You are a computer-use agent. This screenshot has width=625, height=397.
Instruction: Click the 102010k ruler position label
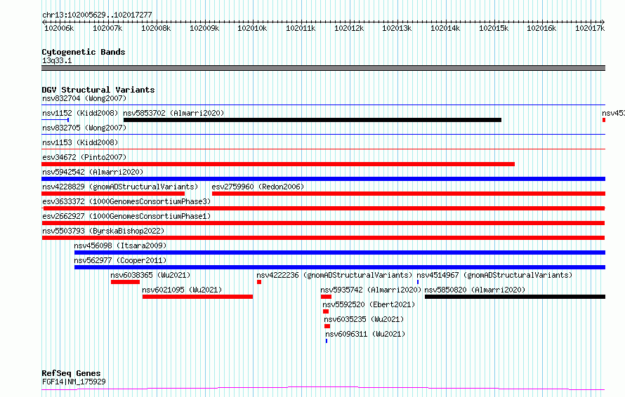252,28
